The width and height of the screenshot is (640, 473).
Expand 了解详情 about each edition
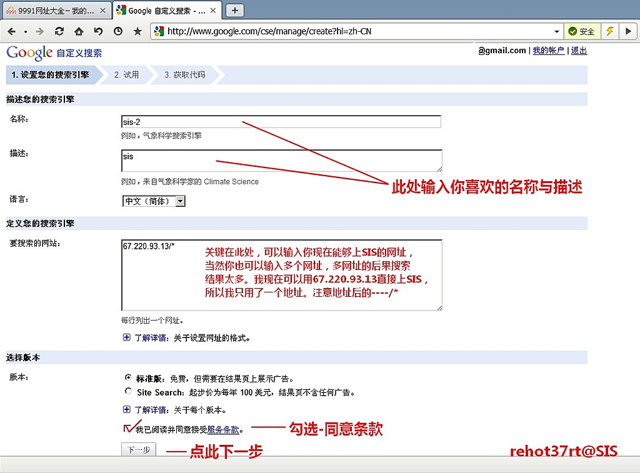point(127,409)
